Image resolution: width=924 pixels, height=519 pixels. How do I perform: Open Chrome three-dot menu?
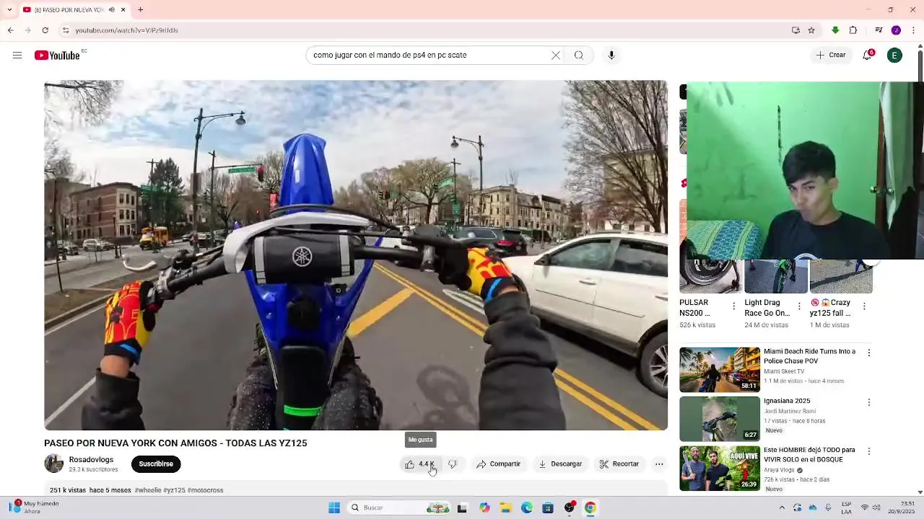(x=913, y=30)
